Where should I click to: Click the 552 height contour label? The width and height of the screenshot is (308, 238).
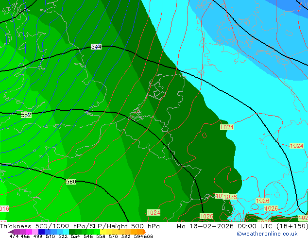(x=26, y=115)
